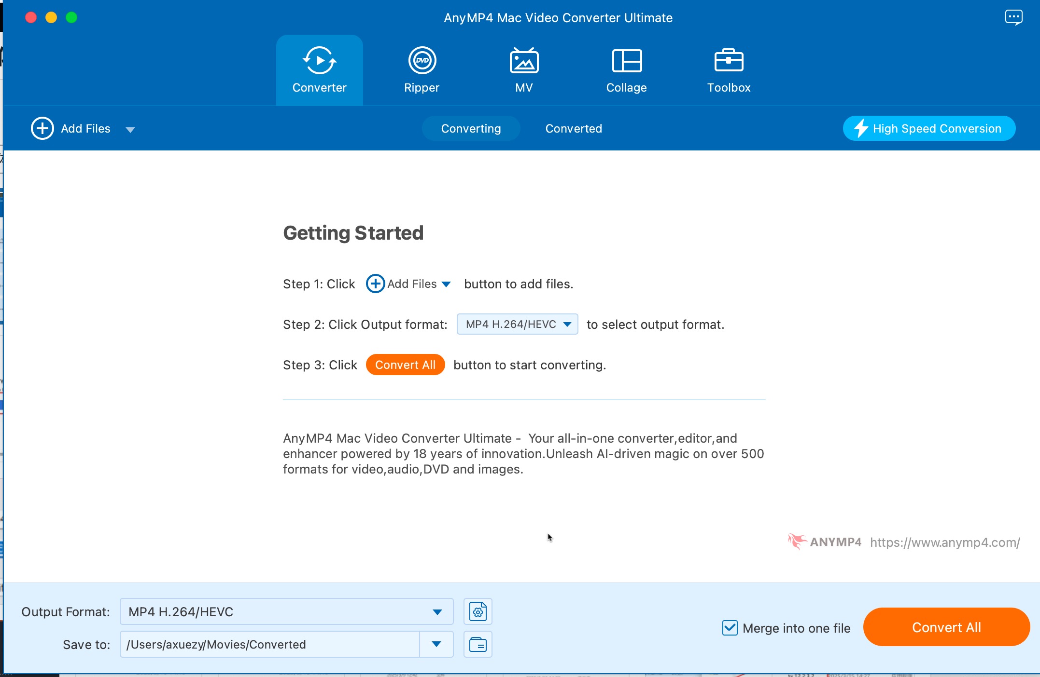Enable High Speed Conversion

pyautogui.click(x=929, y=128)
